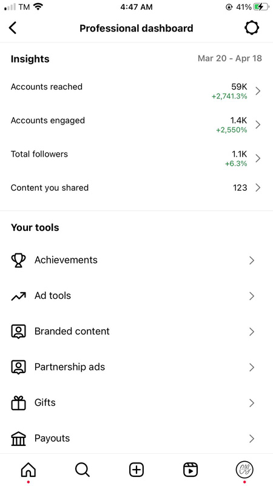Tap the Ad tools trending arrow icon
The image size is (273, 486).
[x=19, y=296]
